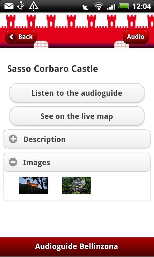
Task: Tap the battery indicator icon
Action: click(123, 6)
